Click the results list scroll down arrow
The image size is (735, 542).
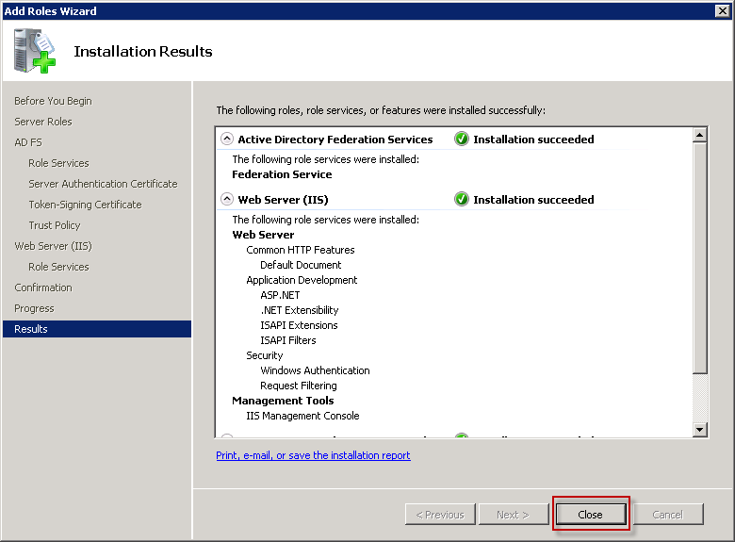point(699,429)
